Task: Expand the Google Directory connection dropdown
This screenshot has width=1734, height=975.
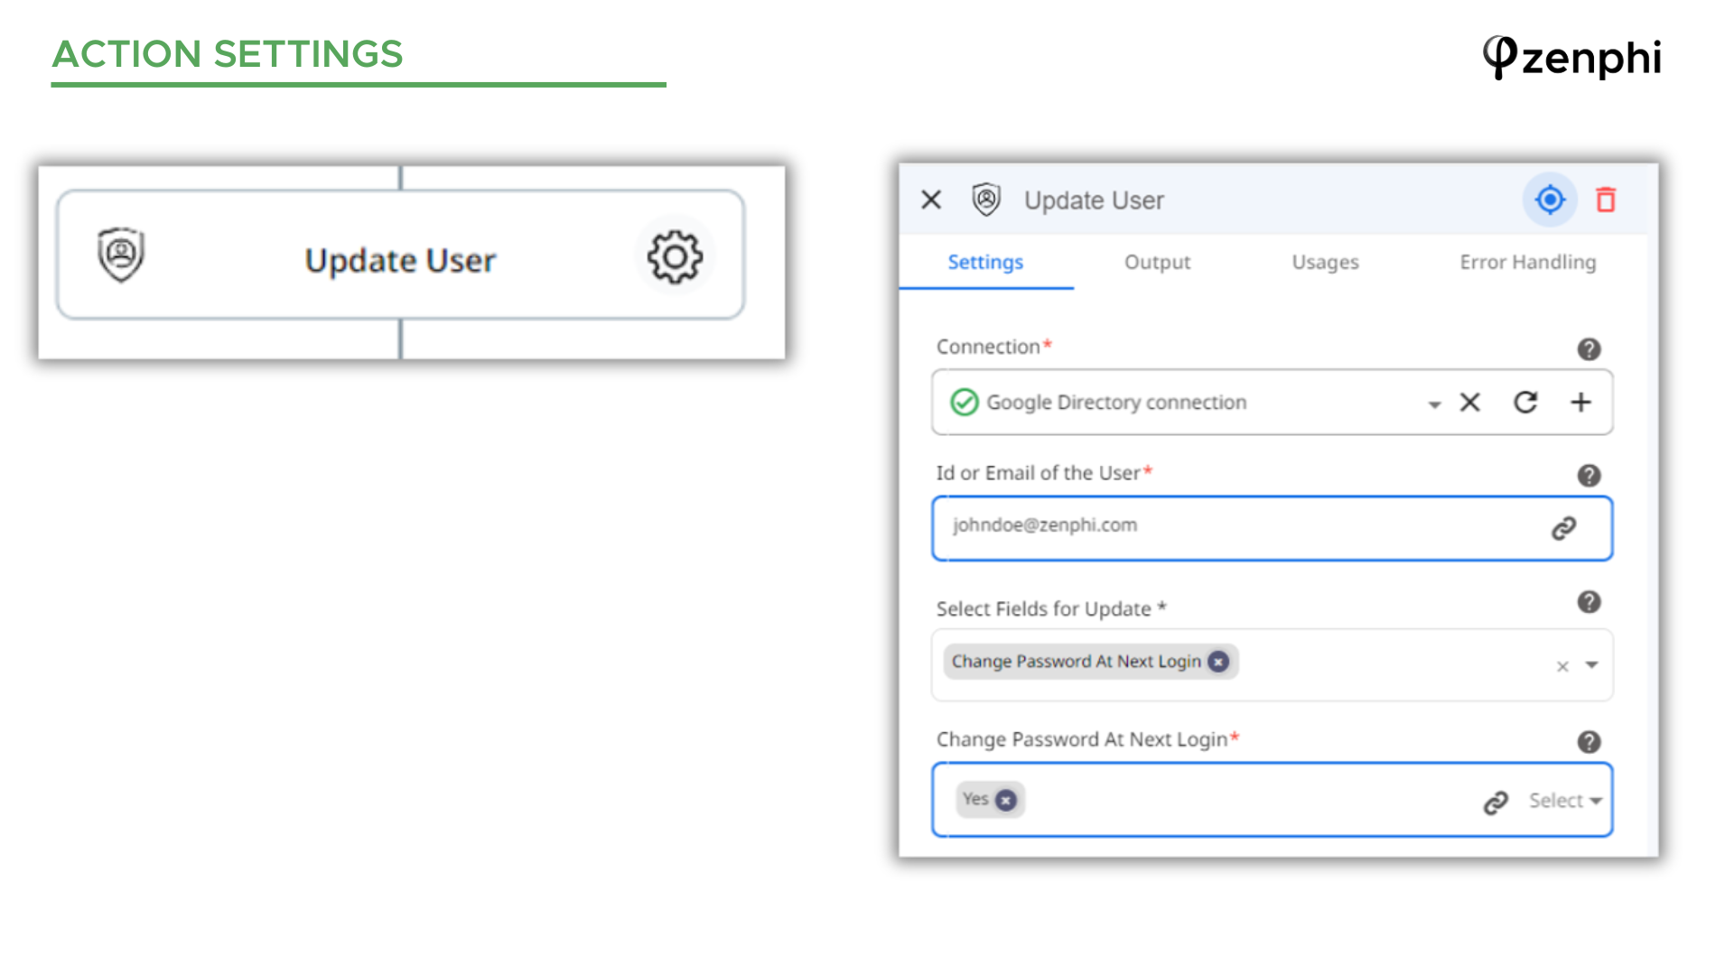Action: 1434,404
